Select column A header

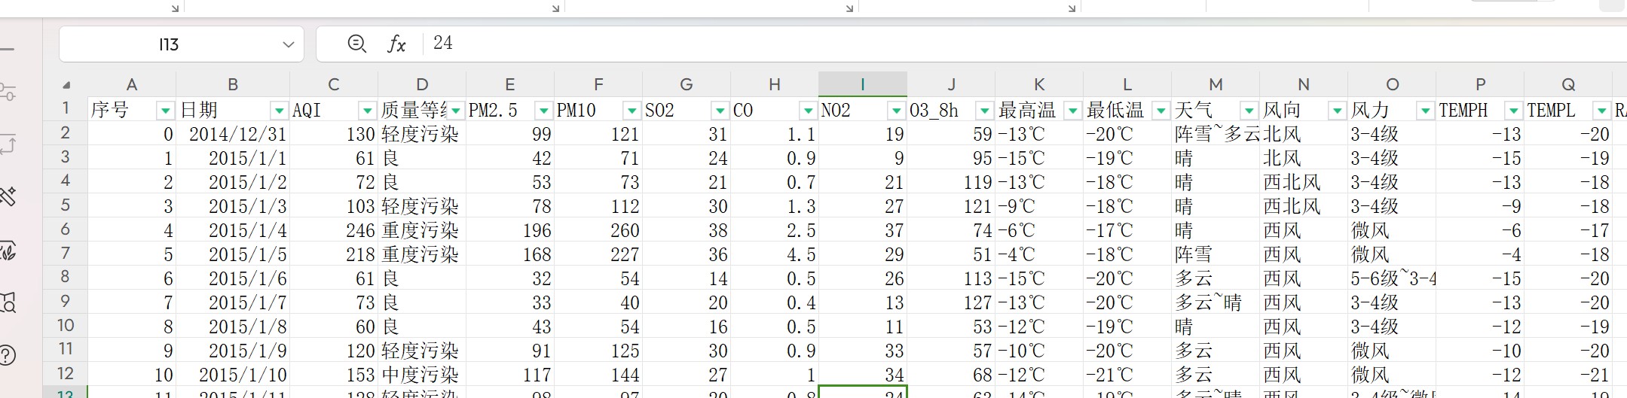coord(132,85)
